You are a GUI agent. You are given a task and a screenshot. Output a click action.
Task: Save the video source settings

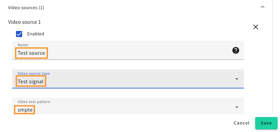coord(266,123)
